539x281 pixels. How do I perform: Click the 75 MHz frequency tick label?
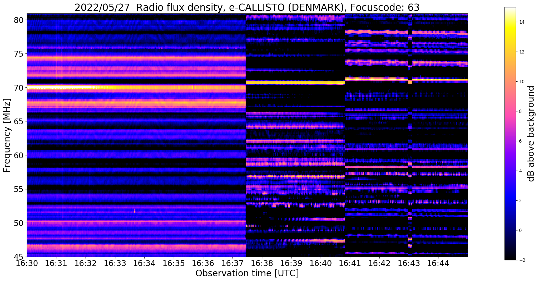pyautogui.click(x=19, y=54)
